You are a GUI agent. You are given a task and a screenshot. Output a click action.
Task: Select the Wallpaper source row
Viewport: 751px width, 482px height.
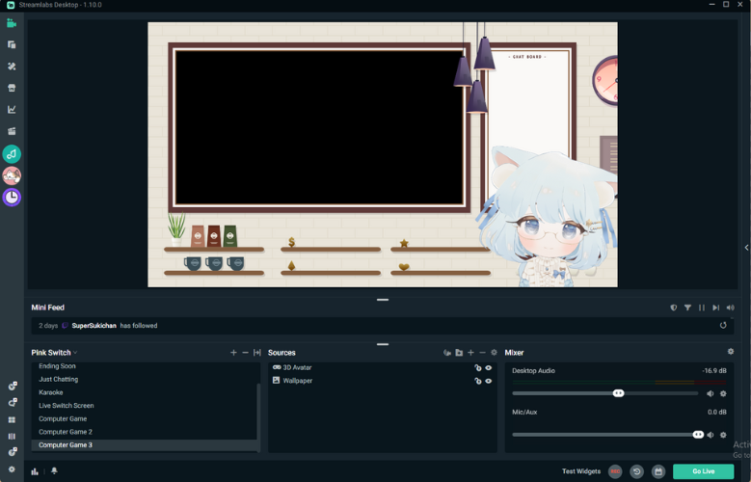382,381
